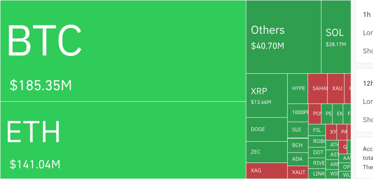Screen dimensions: 373x179
Task: Select the DOT tile
Action: click(318, 152)
